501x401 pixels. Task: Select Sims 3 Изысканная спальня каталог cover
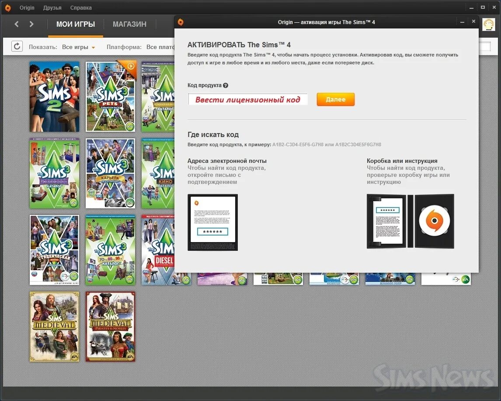(54, 173)
